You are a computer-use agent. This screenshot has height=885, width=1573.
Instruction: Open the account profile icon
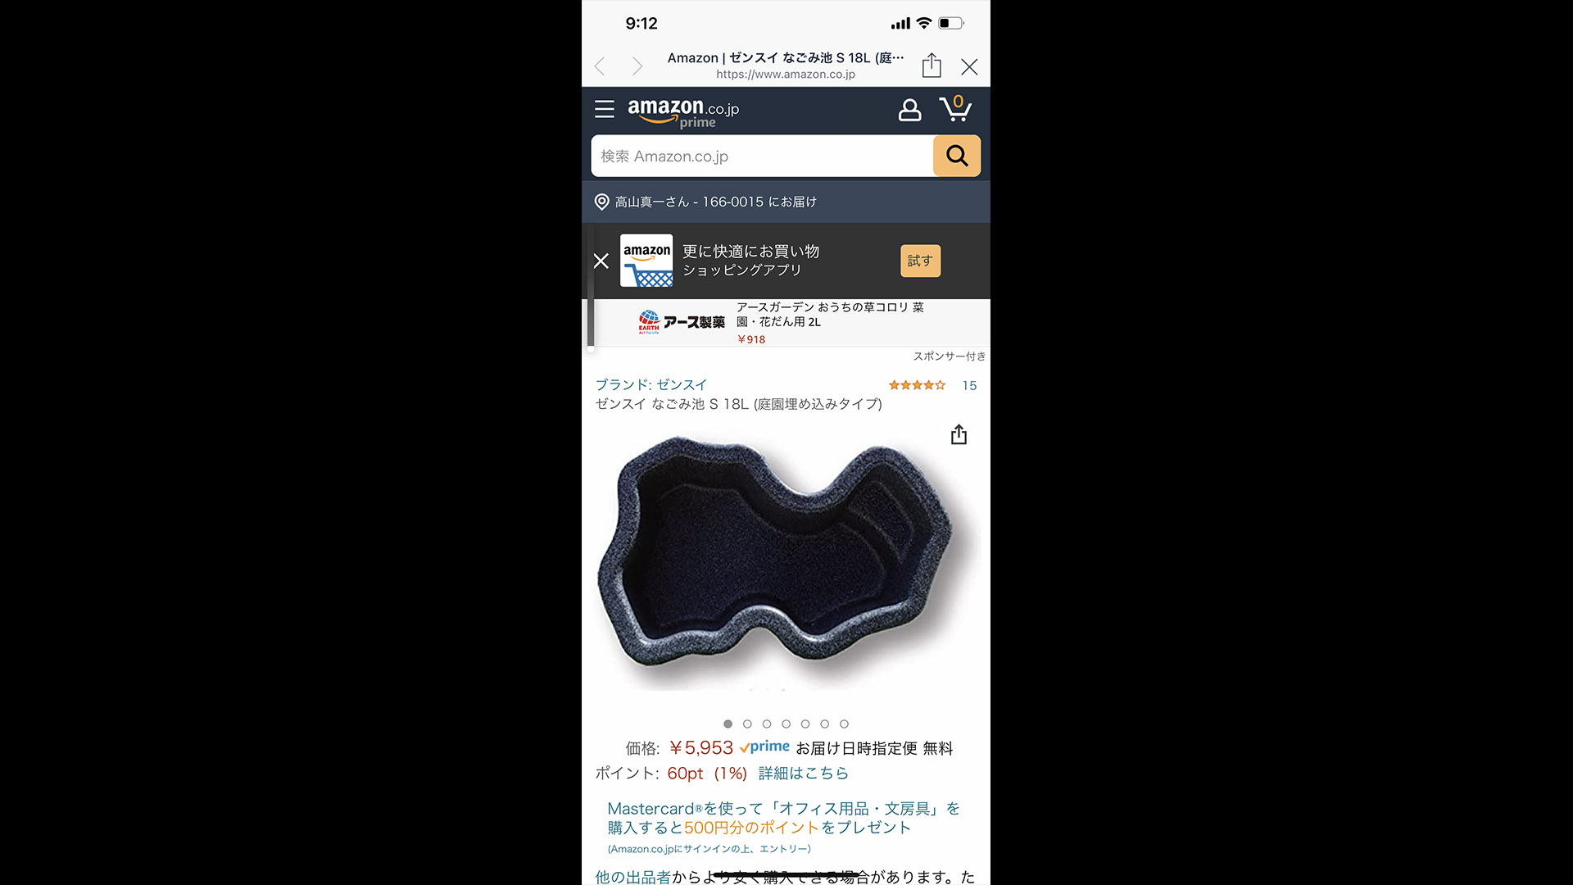(x=909, y=110)
